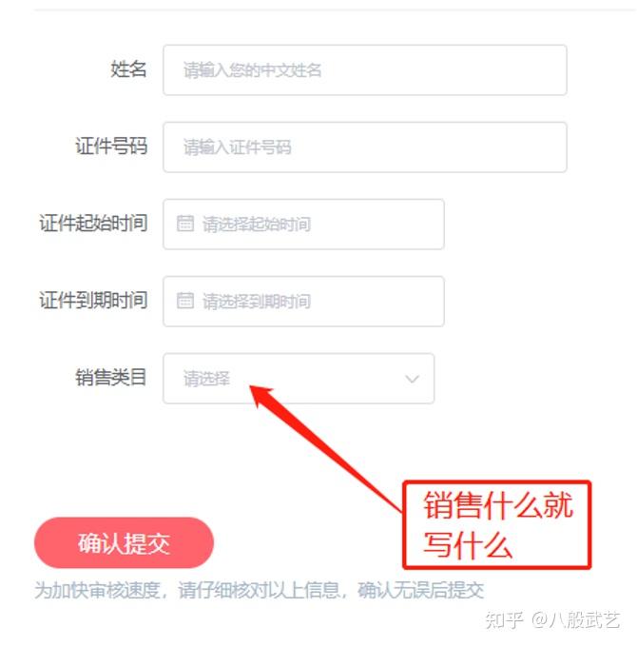Viewport: 637px width, 647px height.
Task: Click the 知乎 watermark logo text
Action: 504,620
